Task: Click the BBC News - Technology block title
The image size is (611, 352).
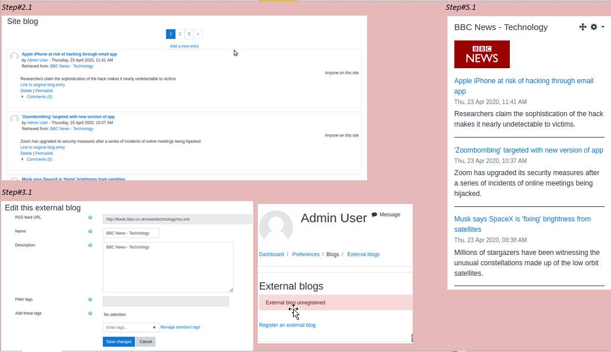Action: pyautogui.click(x=501, y=27)
